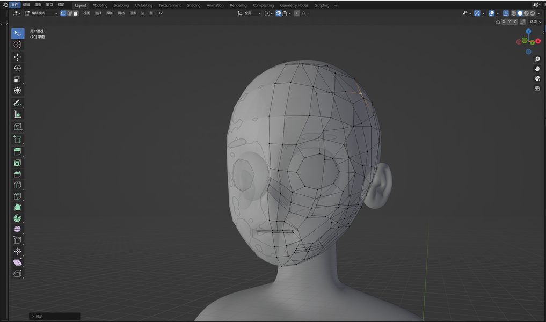Toggle X-ray display in the header
The height and width of the screenshot is (322, 546).
tap(506, 13)
